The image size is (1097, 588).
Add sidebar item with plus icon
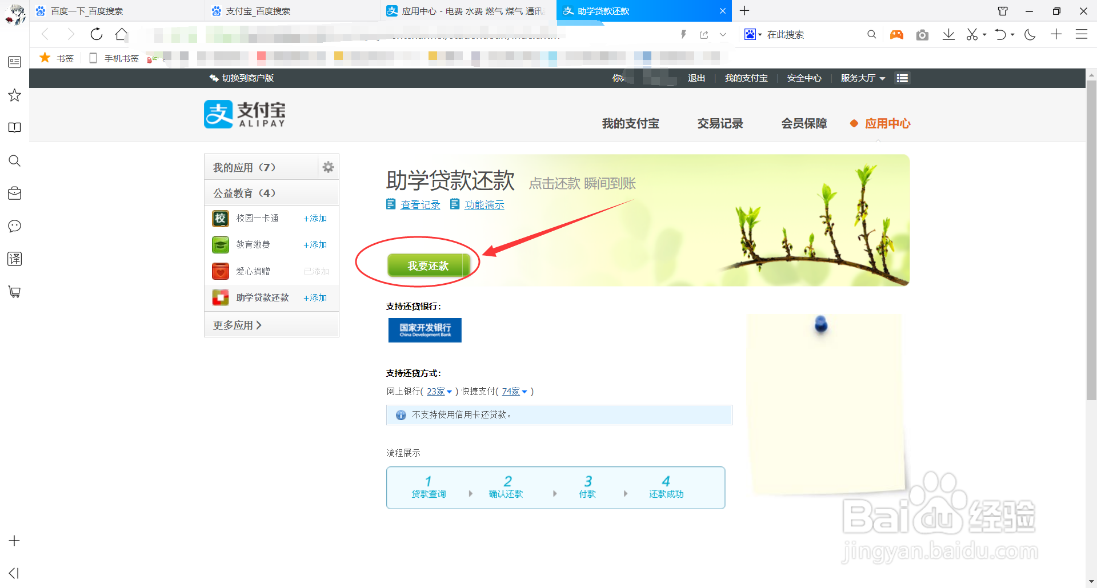pos(14,541)
